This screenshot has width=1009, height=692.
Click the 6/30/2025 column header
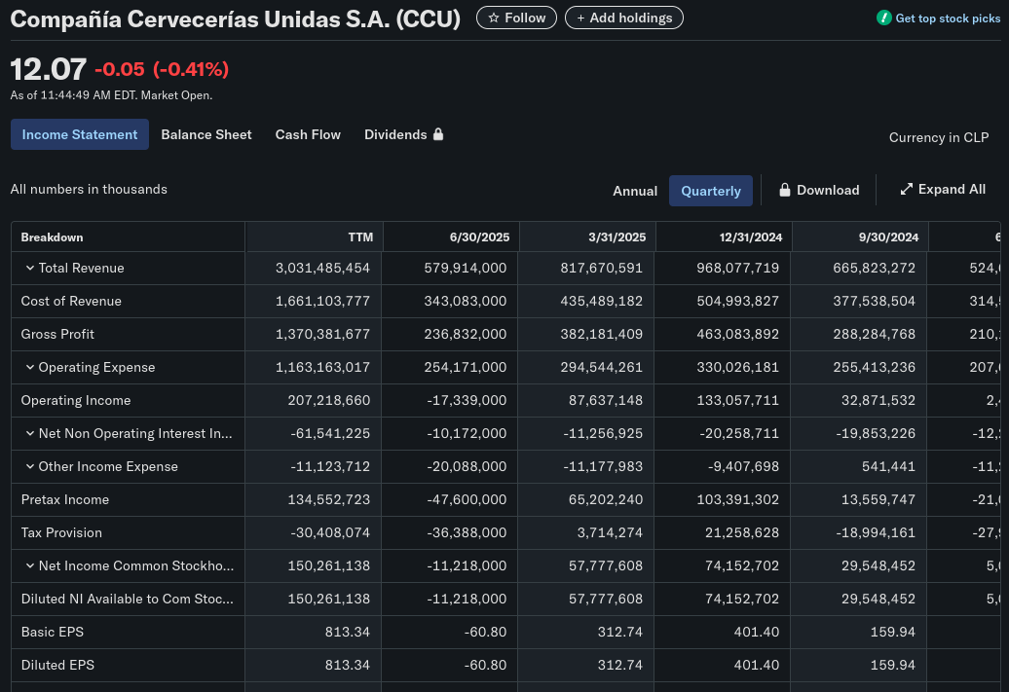[479, 237]
